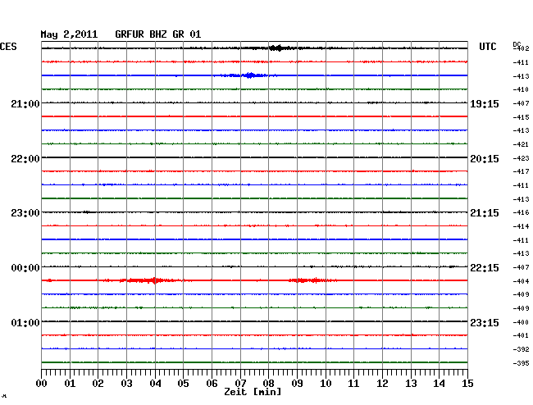Click the DC offset value "-417"

coord(521,171)
